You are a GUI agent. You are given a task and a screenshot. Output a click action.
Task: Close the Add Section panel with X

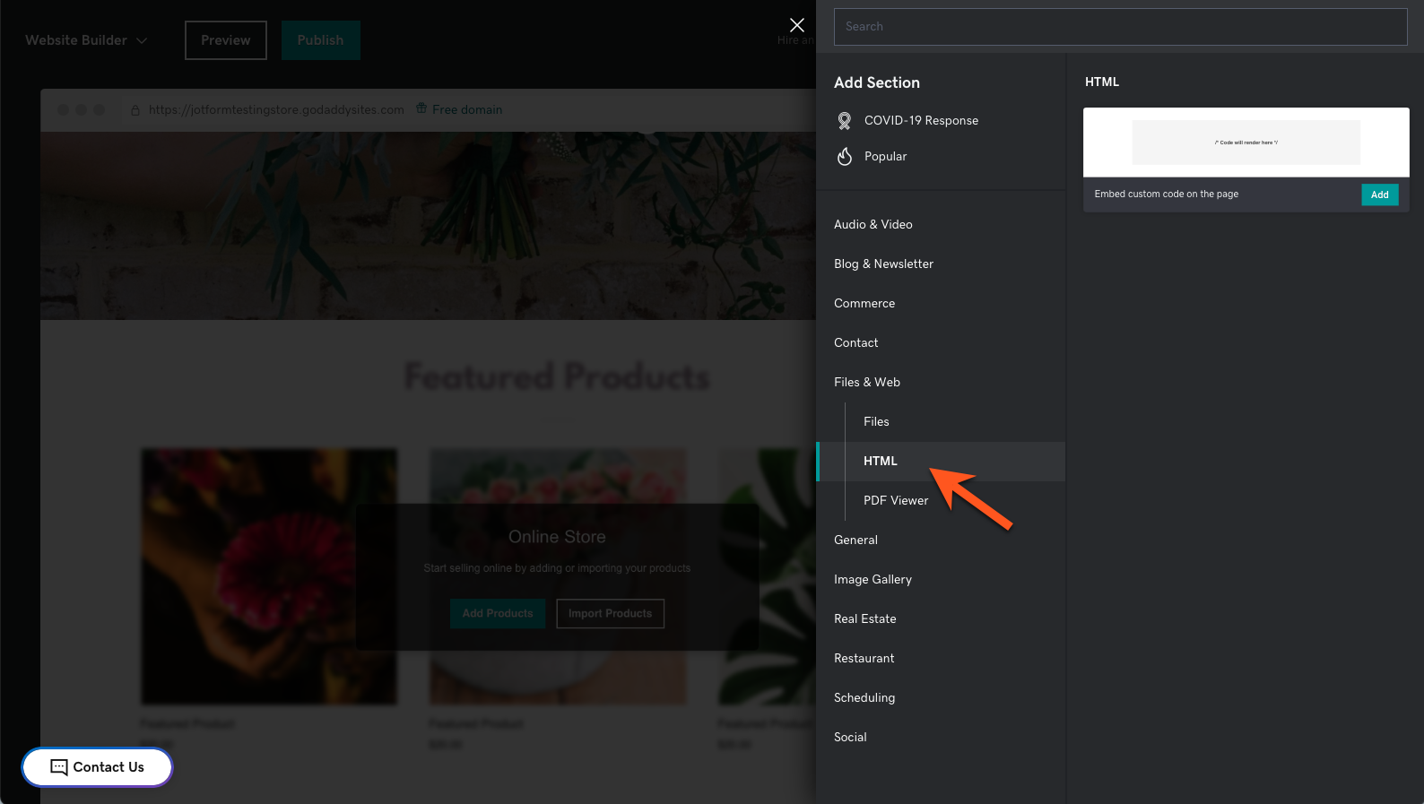(x=796, y=25)
